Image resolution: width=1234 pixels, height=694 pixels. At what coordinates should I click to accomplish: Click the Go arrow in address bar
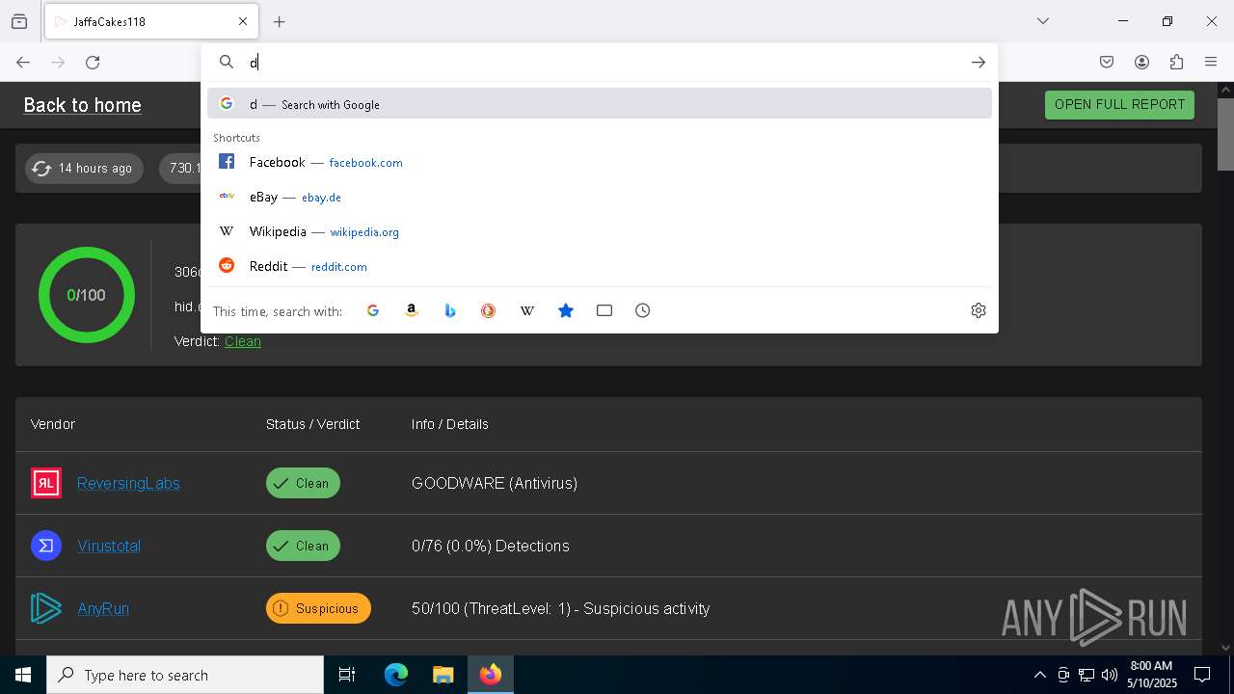coord(979,62)
